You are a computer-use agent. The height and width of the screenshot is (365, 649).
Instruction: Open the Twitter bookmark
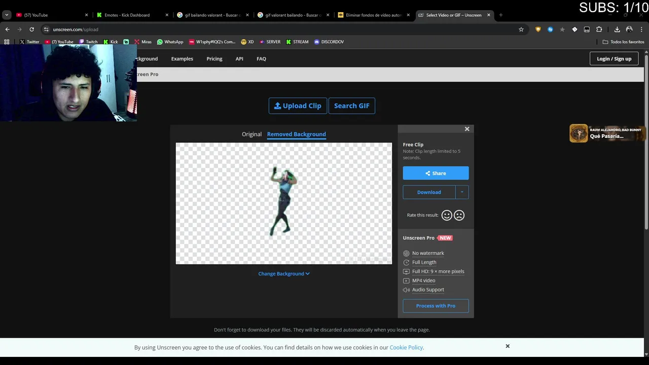point(29,42)
